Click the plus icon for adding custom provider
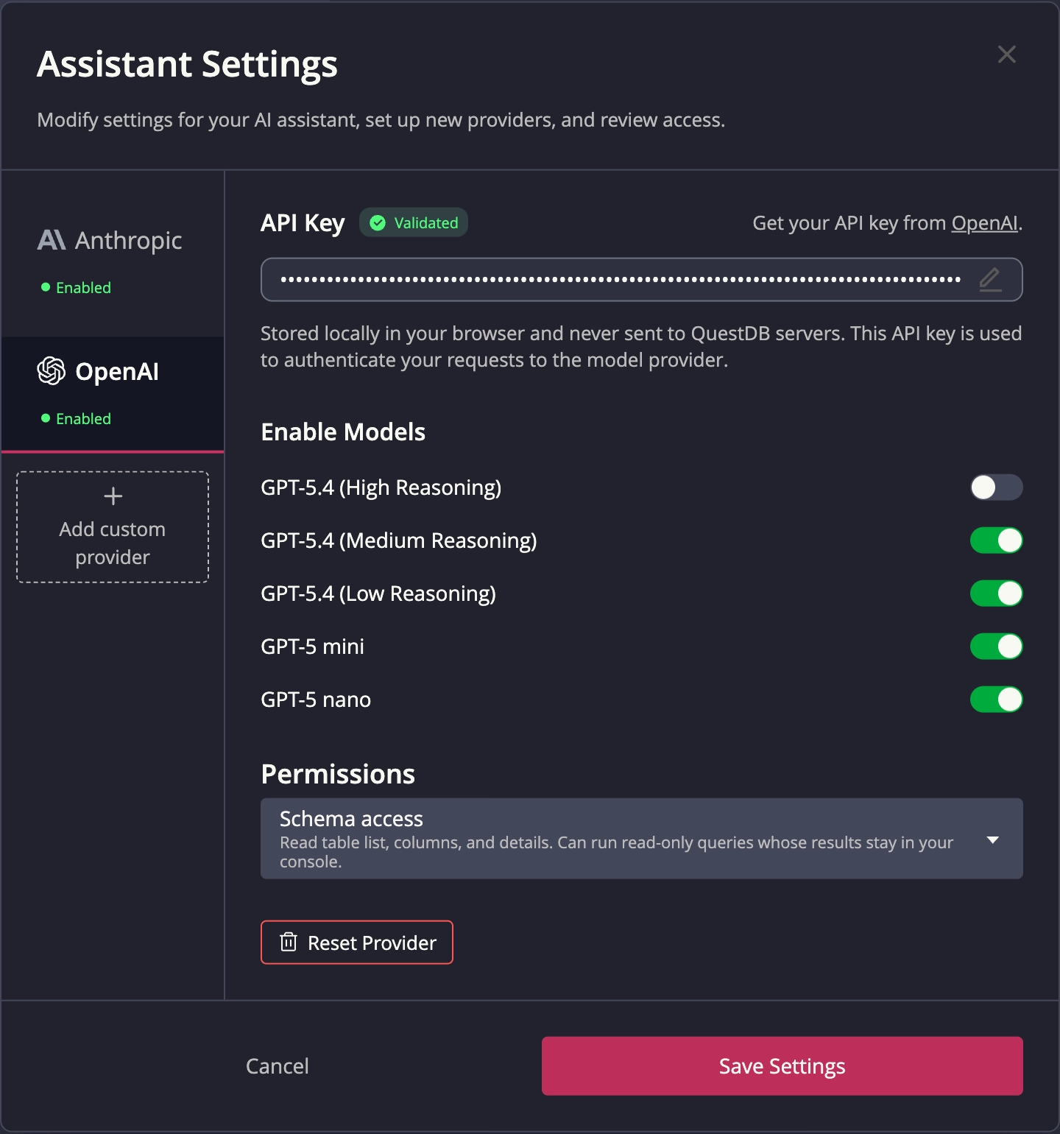This screenshot has width=1060, height=1134. 113,496
